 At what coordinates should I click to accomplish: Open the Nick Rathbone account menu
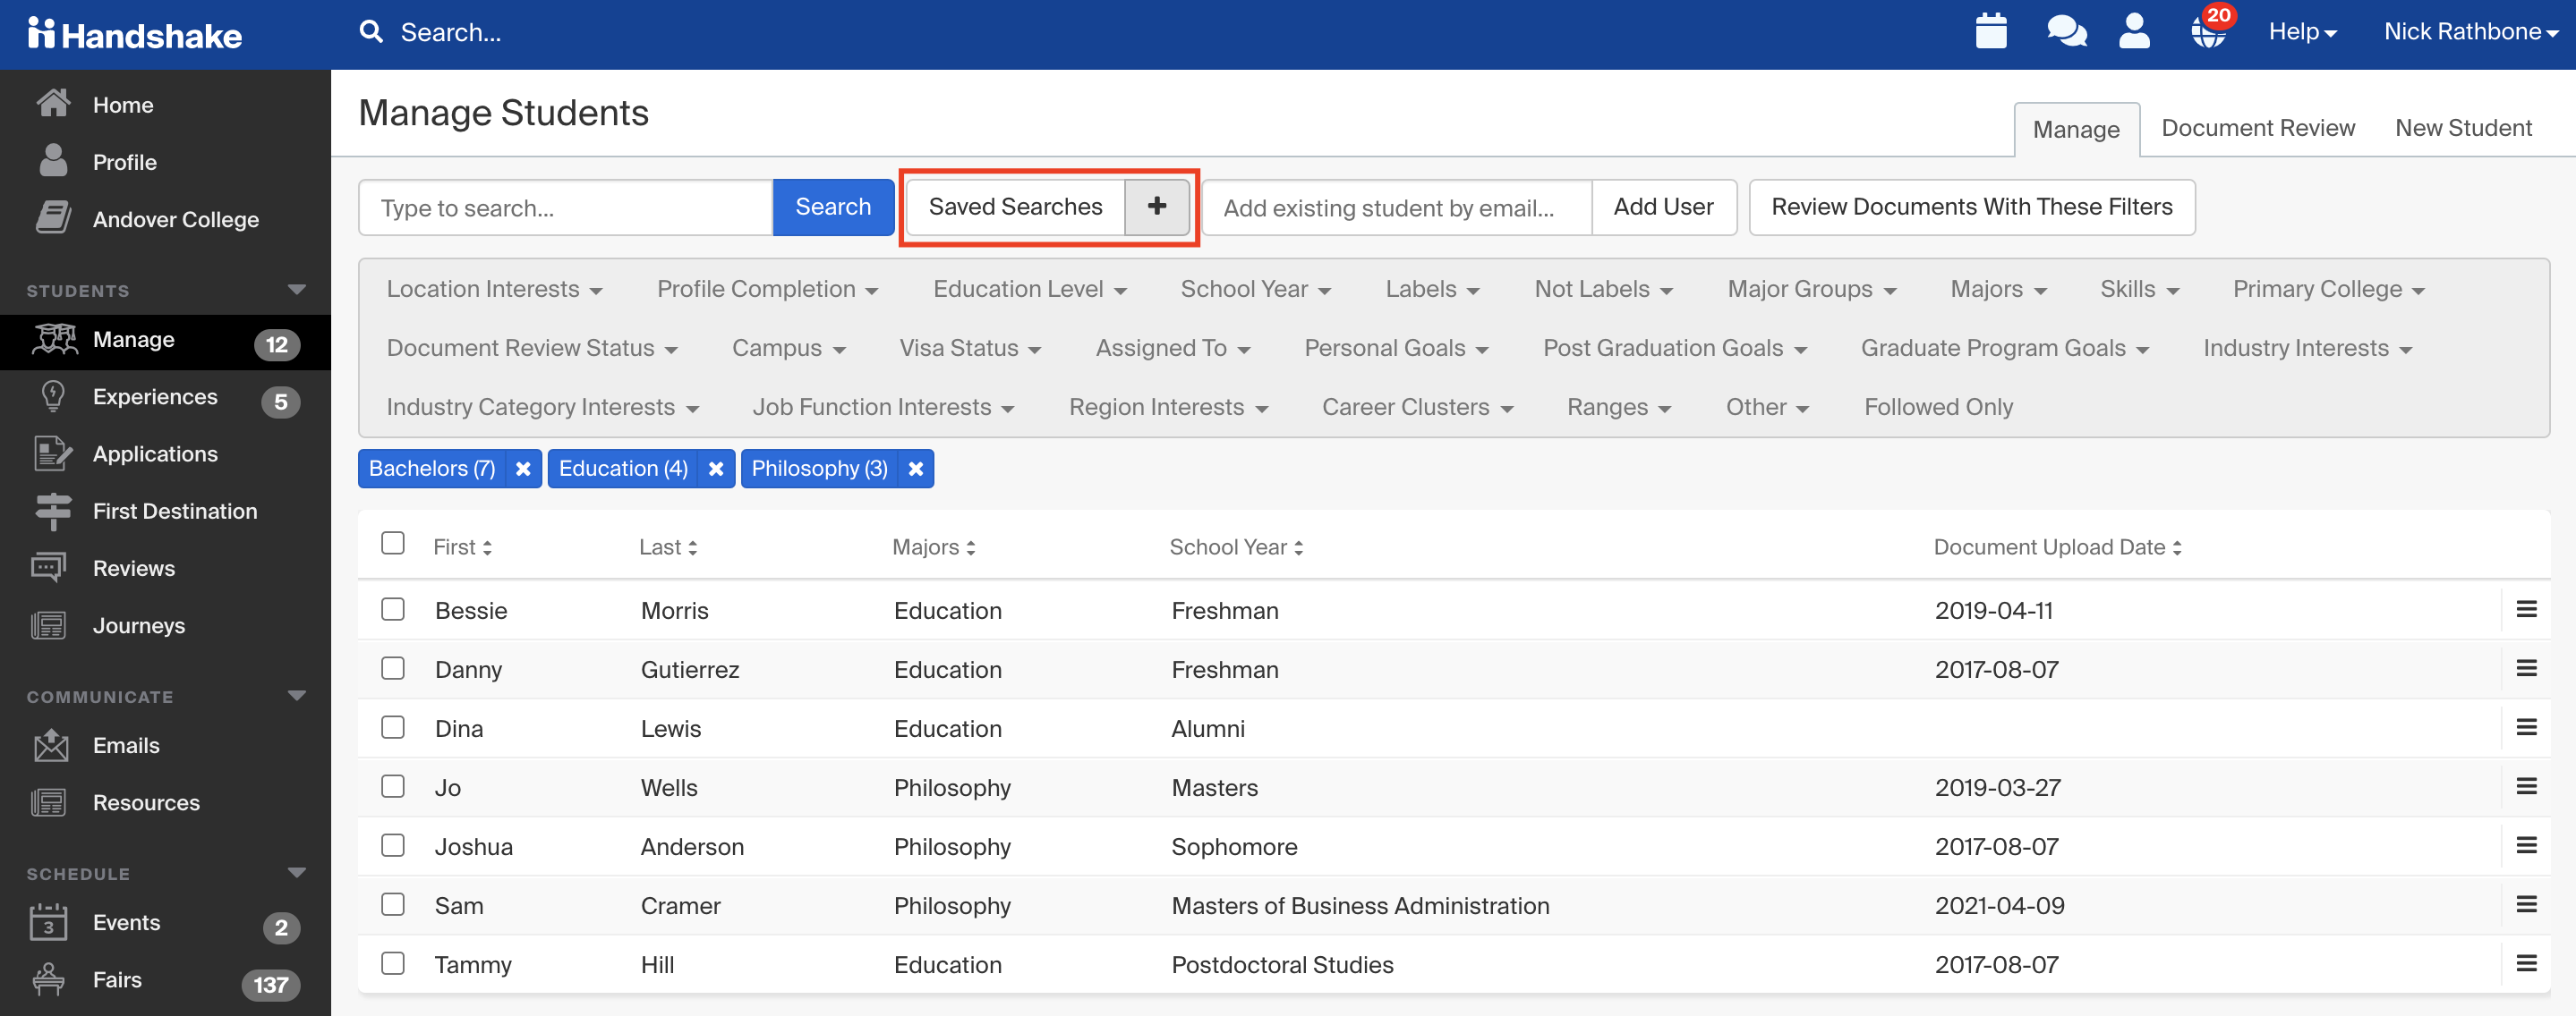click(x=2470, y=32)
